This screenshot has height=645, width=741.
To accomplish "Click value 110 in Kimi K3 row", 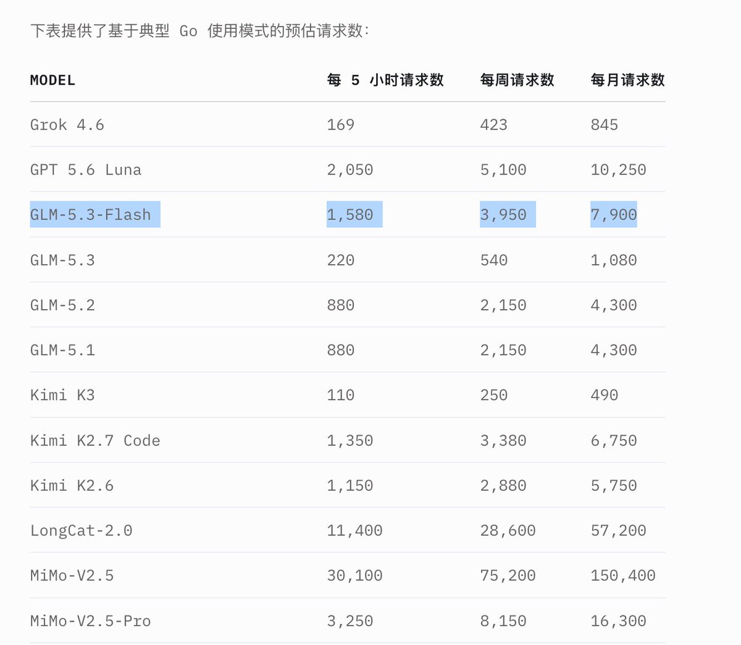I will coord(340,395).
